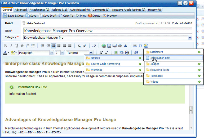
Task: Underline the selected text
Action: pos(16,46)
